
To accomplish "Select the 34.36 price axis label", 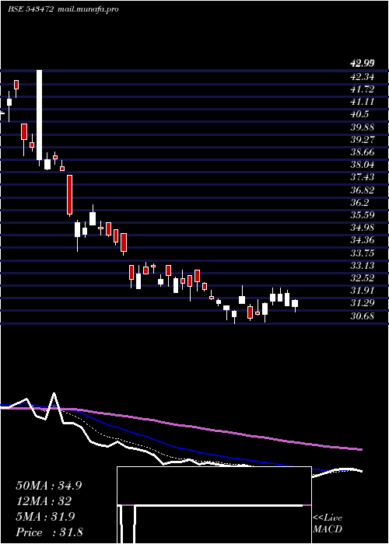I will tap(363, 240).
